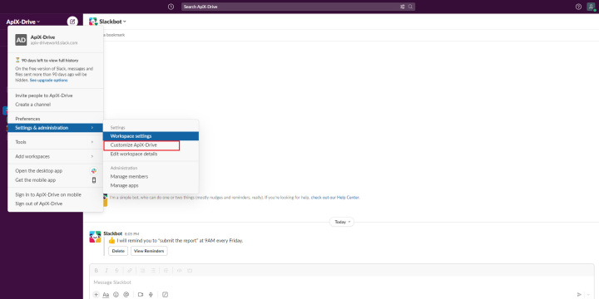Open the history clock icon

pyautogui.click(x=171, y=7)
